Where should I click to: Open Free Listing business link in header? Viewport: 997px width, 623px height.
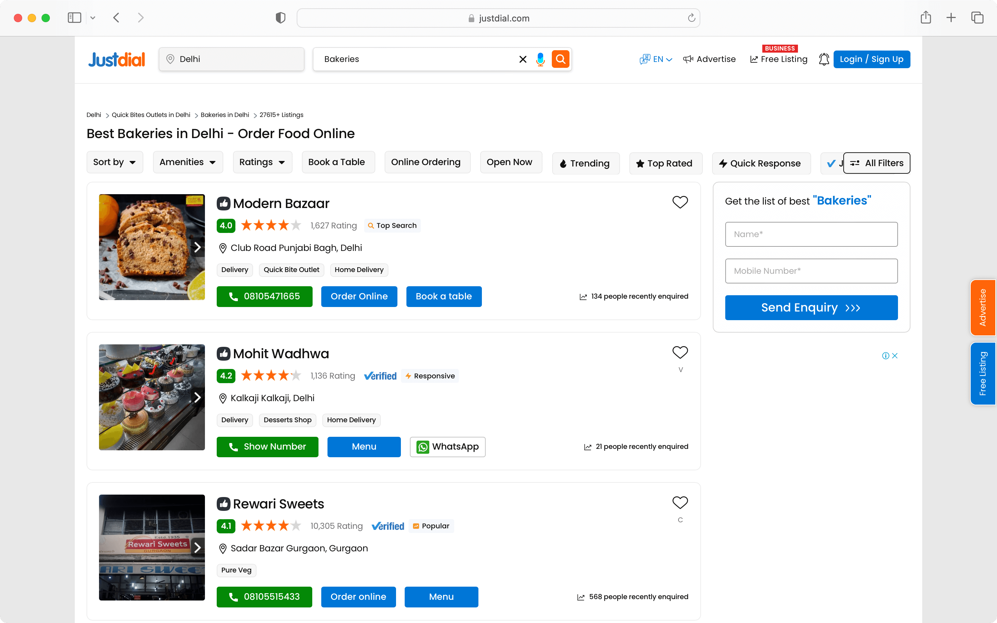click(779, 59)
